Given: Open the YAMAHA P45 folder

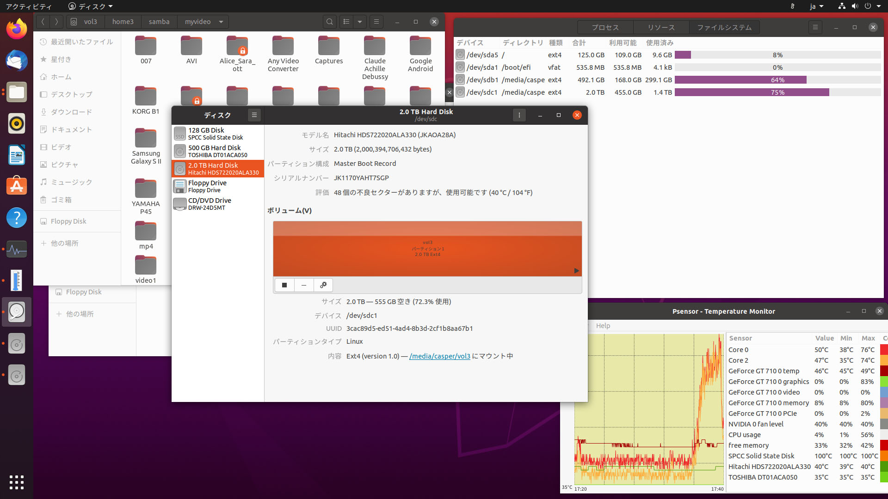Looking at the screenshot, I should (x=146, y=196).
